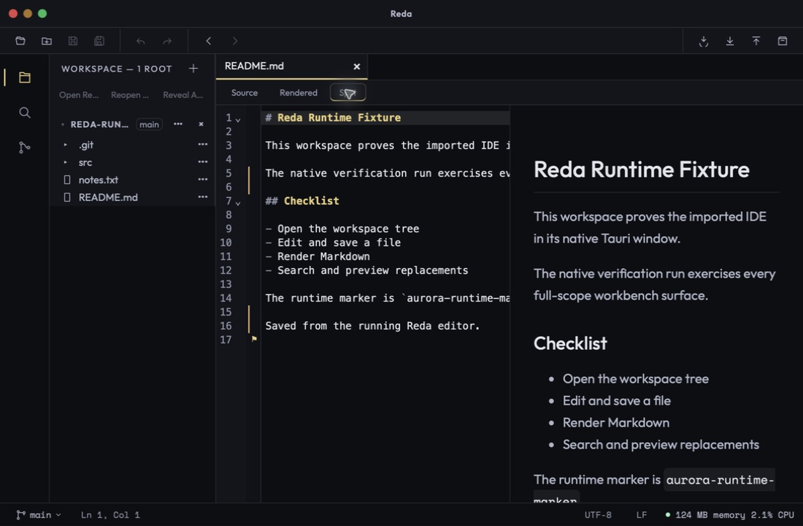Push changes with the upload-arrow icon

pos(756,41)
